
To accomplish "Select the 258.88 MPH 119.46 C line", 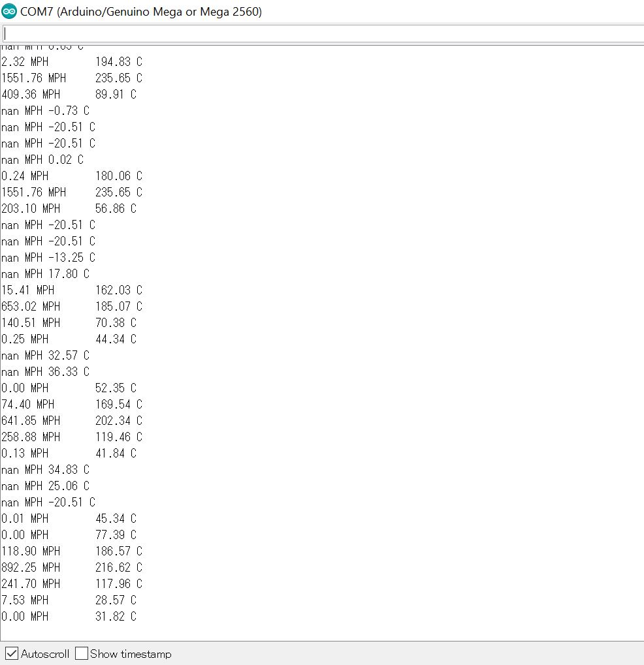I will (x=72, y=437).
